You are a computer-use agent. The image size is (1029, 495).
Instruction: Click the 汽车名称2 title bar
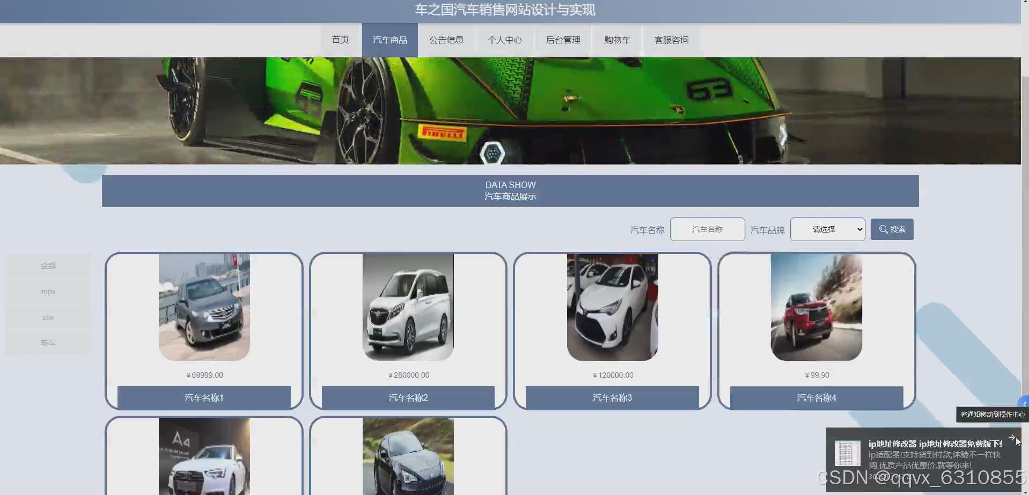point(408,397)
